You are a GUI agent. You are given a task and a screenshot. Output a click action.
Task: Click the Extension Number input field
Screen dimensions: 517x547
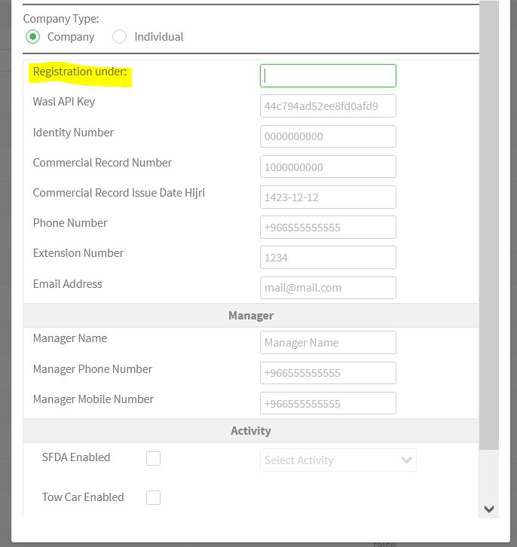pos(328,258)
